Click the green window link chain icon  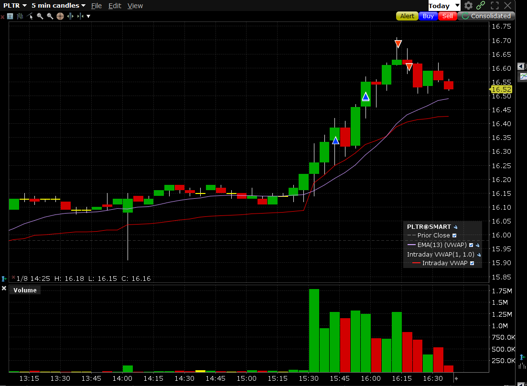(x=481, y=5)
